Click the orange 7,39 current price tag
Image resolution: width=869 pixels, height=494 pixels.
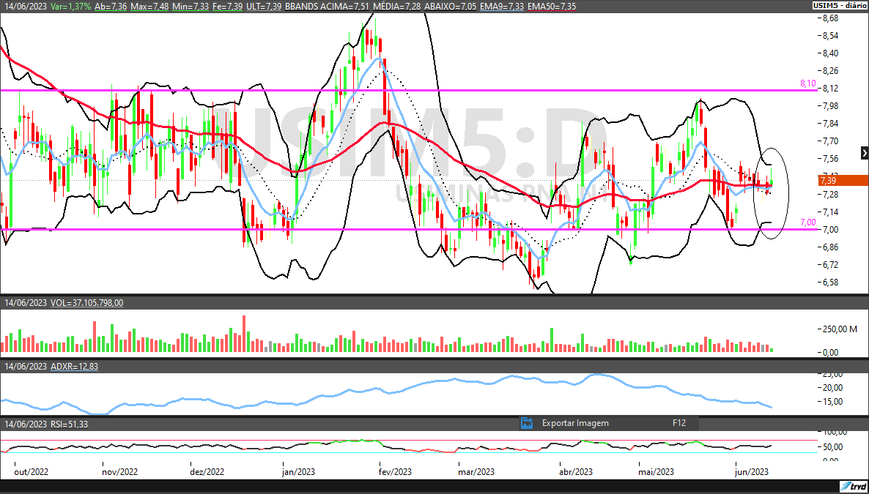coord(840,180)
